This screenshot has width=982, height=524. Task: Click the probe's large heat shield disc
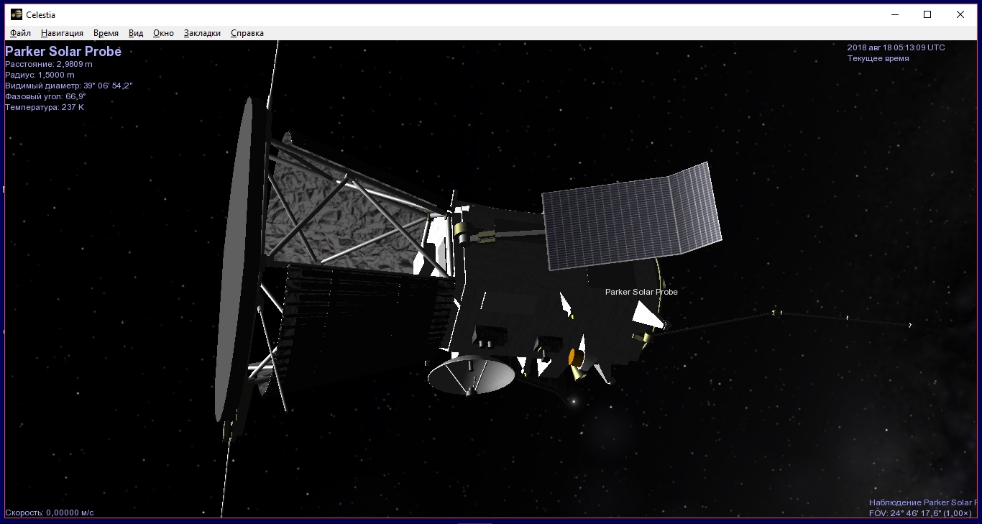(x=236, y=259)
